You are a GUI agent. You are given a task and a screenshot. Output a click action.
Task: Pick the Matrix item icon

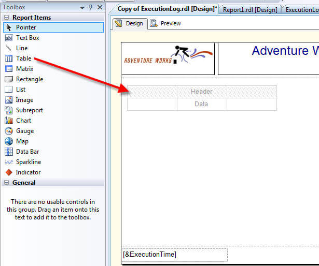8,69
